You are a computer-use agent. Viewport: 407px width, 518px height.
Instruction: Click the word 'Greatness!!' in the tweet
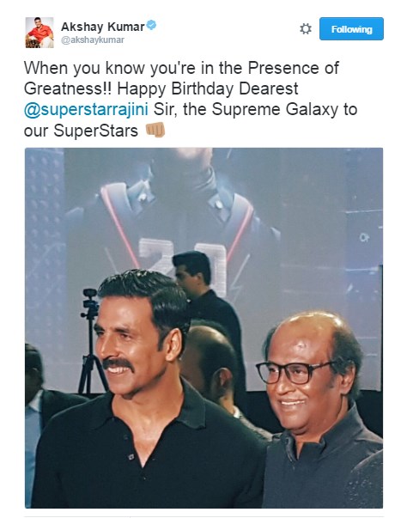pos(68,88)
